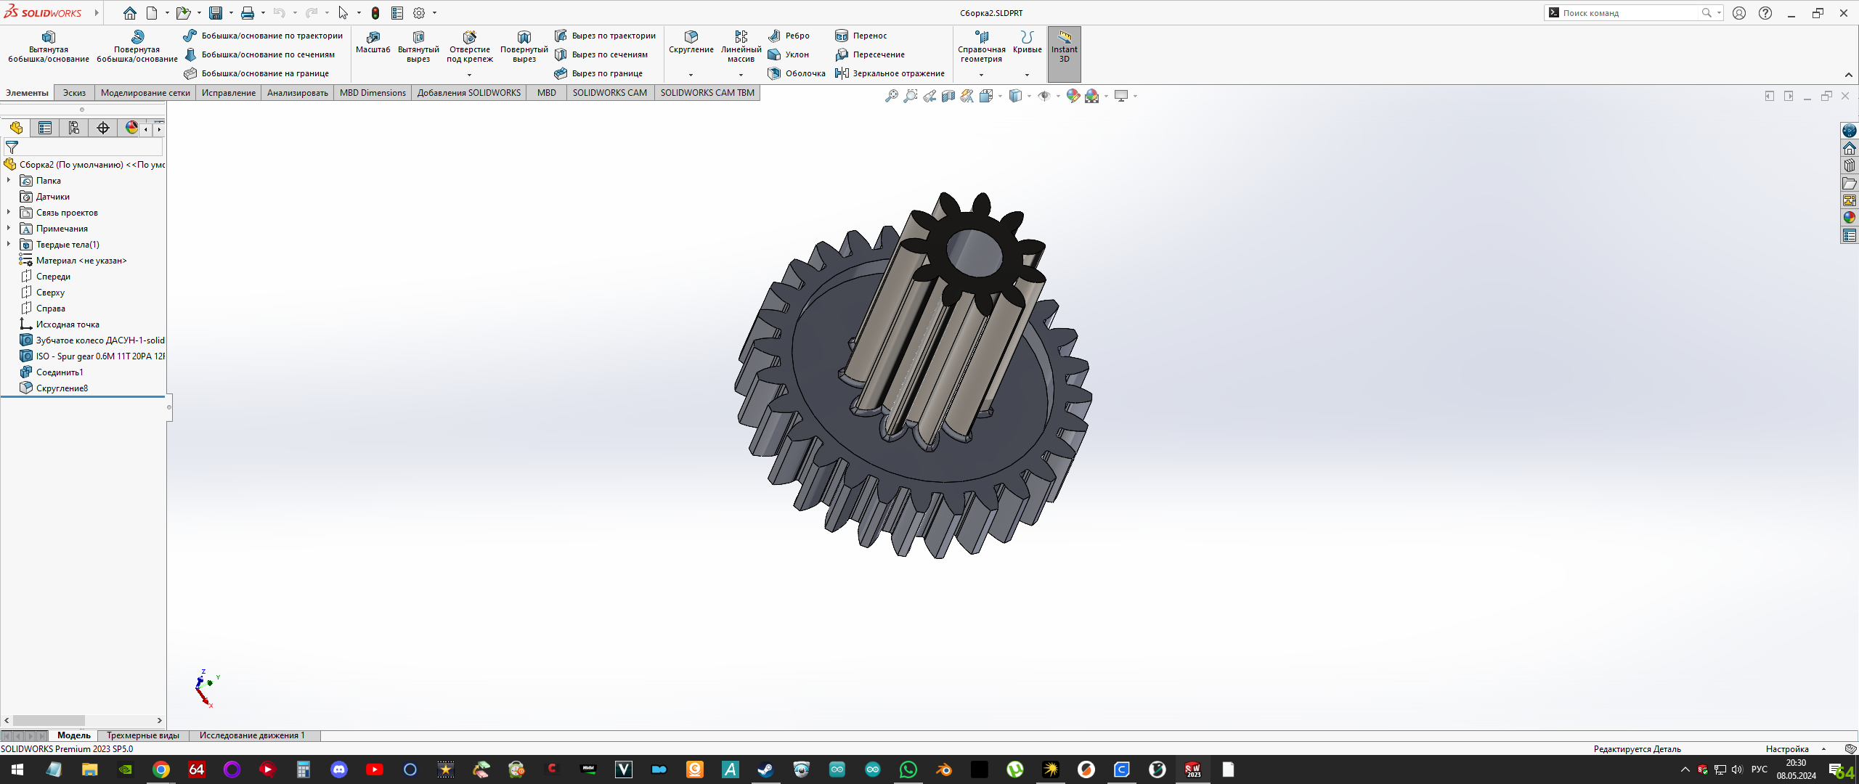The width and height of the screenshot is (1859, 784).
Task: Click the Hole Wizard (Отверстие под крепеж) icon
Action: click(469, 37)
